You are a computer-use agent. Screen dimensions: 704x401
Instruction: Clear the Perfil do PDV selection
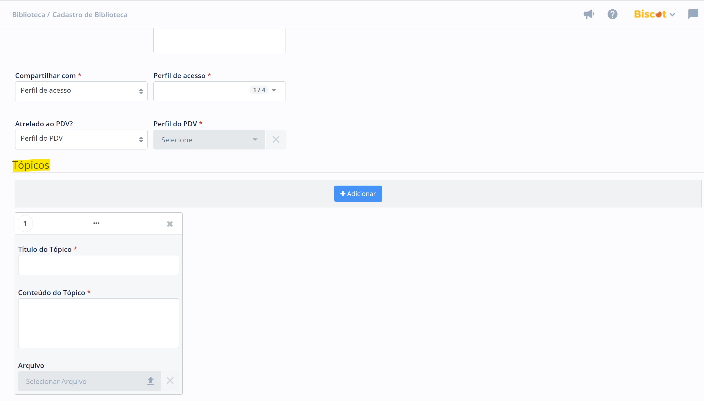click(x=276, y=140)
